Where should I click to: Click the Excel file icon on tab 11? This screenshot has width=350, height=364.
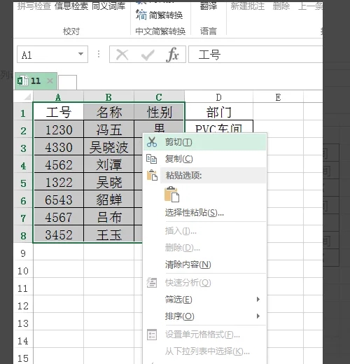point(23,80)
